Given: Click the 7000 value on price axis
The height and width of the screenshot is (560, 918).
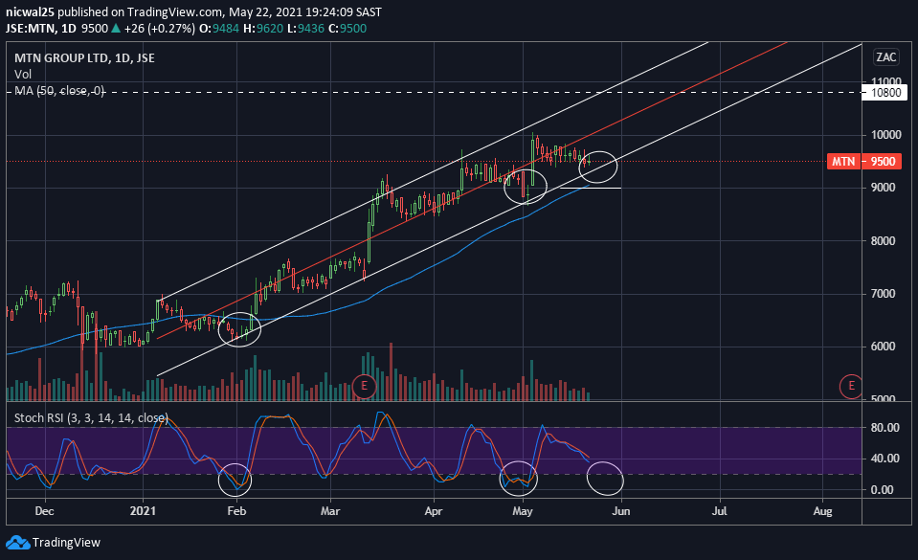Looking at the screenshot, I should click(x=883, y=294).
